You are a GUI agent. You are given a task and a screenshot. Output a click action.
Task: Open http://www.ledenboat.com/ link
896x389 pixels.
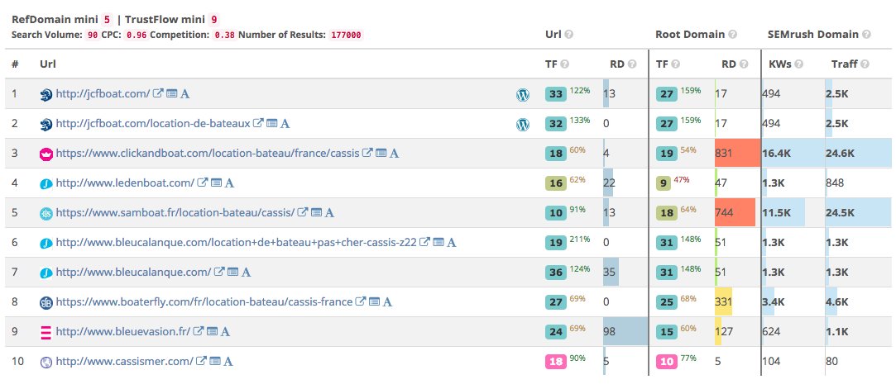(125, 183)
